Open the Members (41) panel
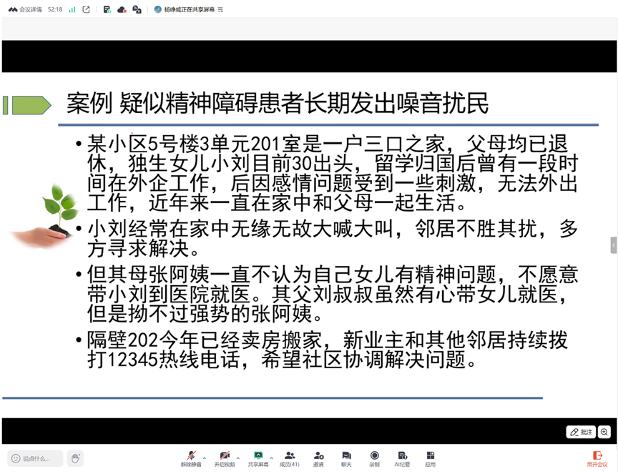The image size is (618, 474). click(290, 458)
